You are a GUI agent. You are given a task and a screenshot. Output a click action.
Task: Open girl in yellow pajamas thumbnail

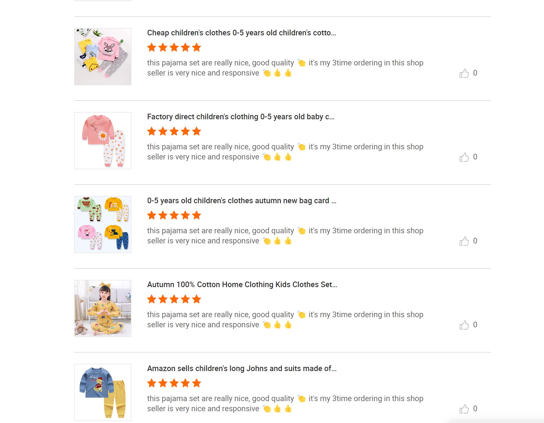tap(103, 308)
